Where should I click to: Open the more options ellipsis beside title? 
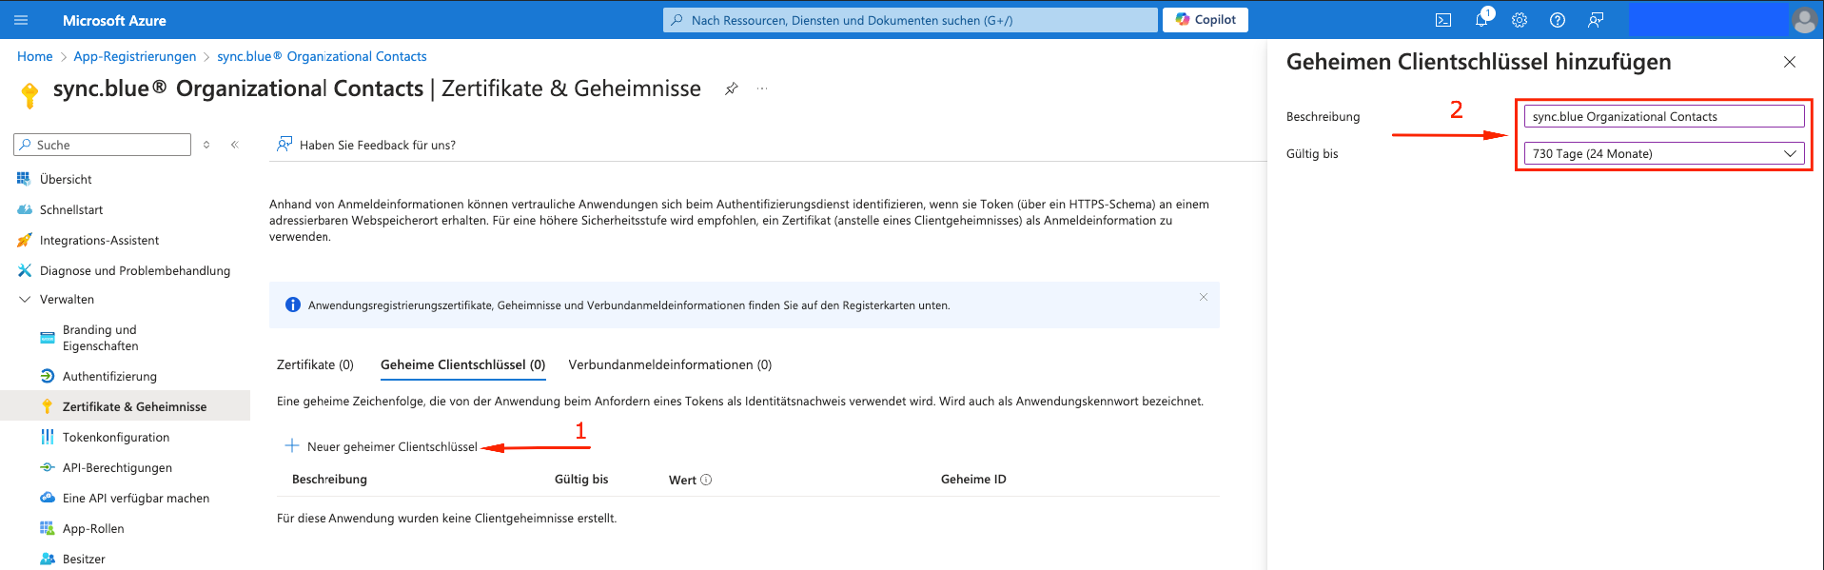762,88
